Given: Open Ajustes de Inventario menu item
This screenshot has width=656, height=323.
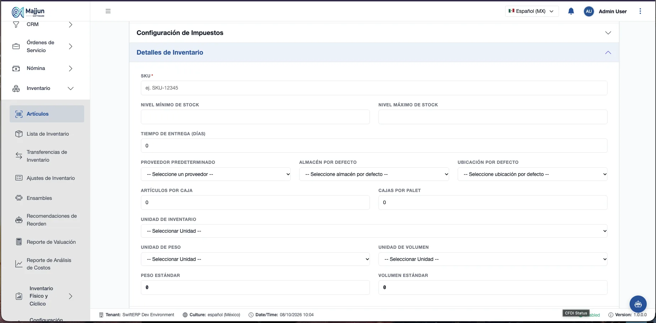Looking at the screenshot, I should point(47,178).
